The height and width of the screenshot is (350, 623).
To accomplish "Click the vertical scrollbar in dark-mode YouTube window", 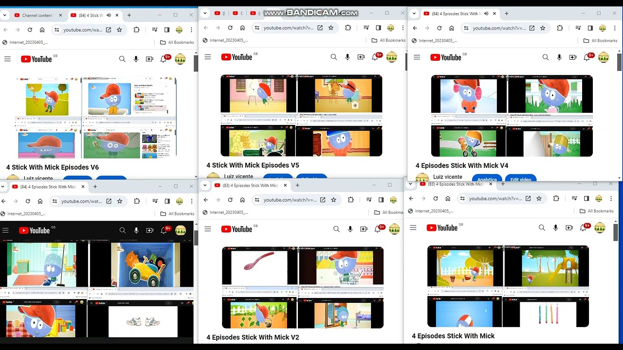I will coord(196,238).
